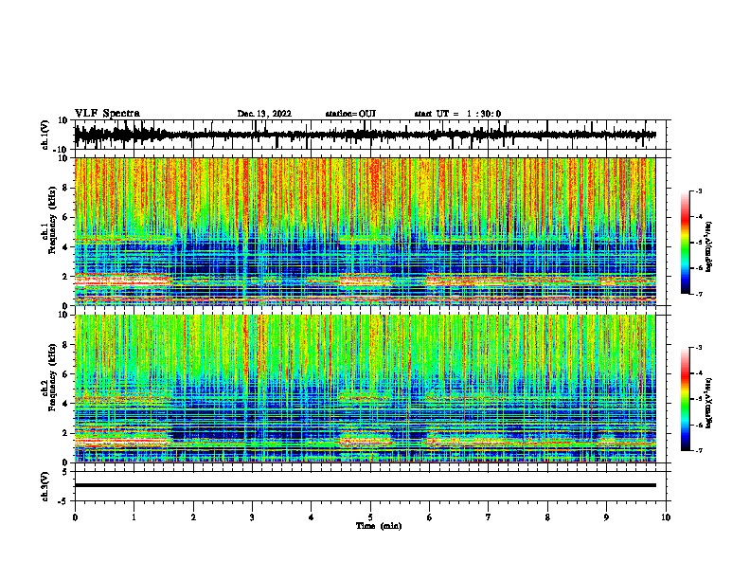Select the "-3" label on ch.2 colorbar
This screenshot has width=750, height=580.
coord(699,348)
